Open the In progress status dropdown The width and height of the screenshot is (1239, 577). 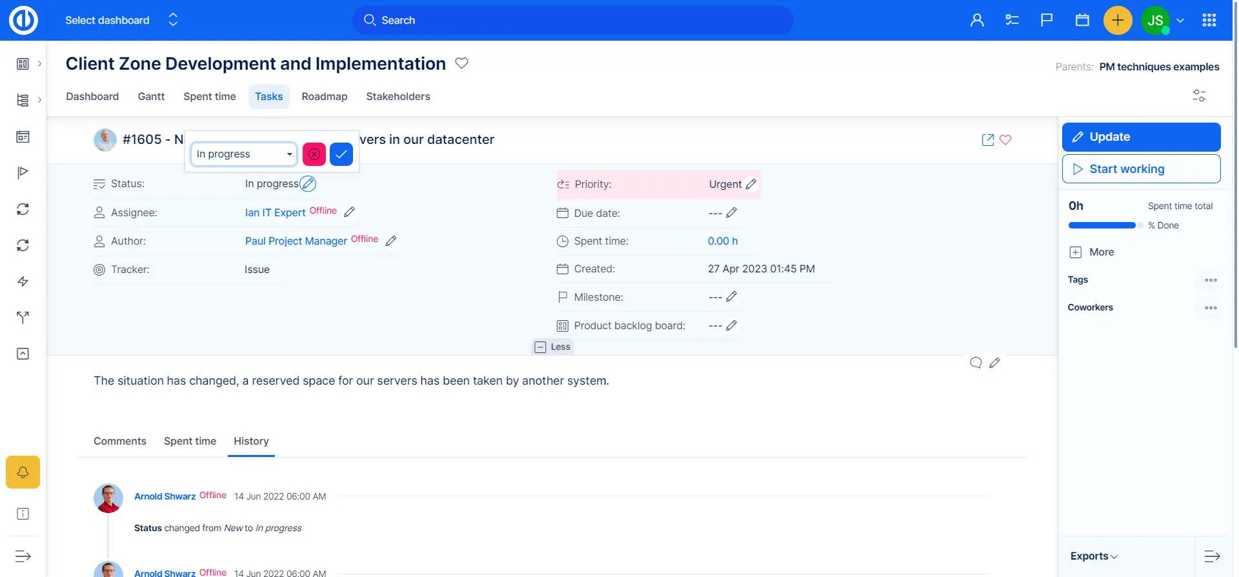coord(243,154)
